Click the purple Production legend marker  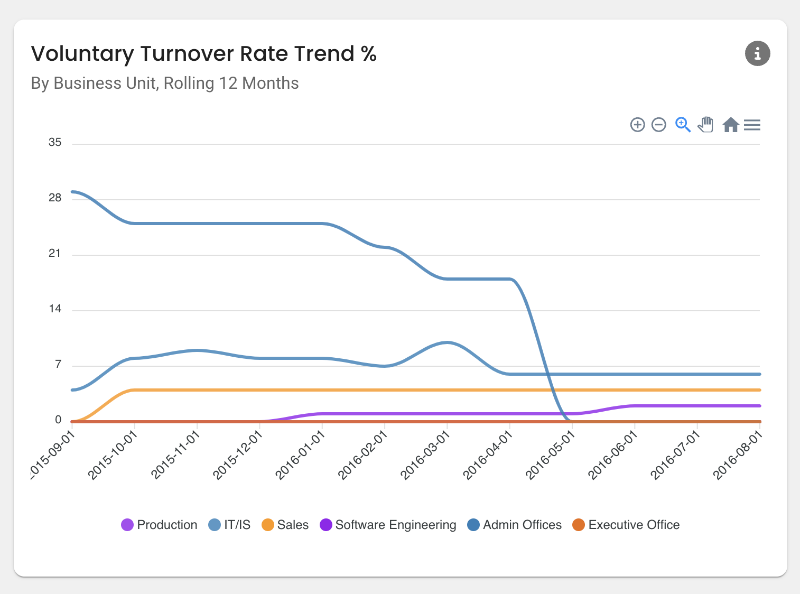tap(127, 525)
